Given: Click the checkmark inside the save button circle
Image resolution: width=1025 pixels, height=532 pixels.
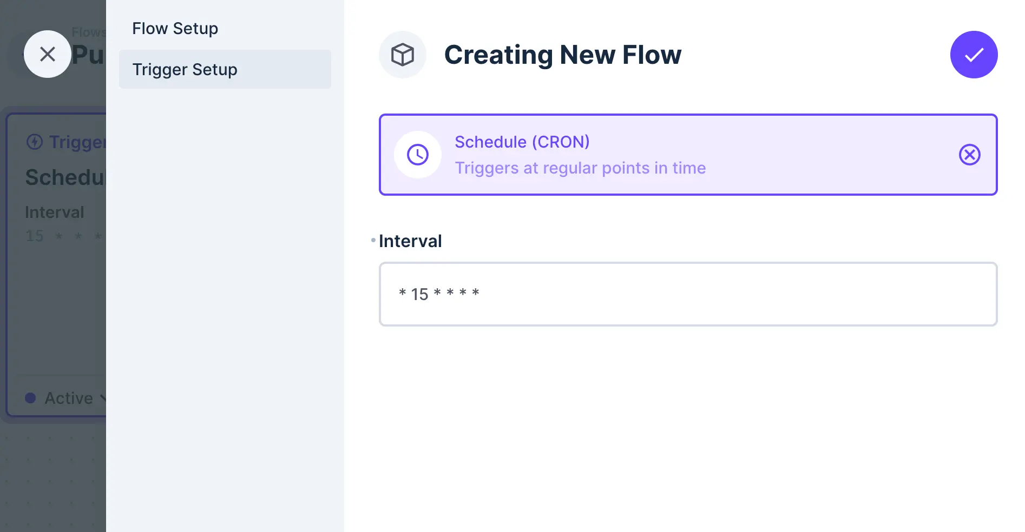Looking at the screenshot, I should pyautogui.click(x=974, y=54).
